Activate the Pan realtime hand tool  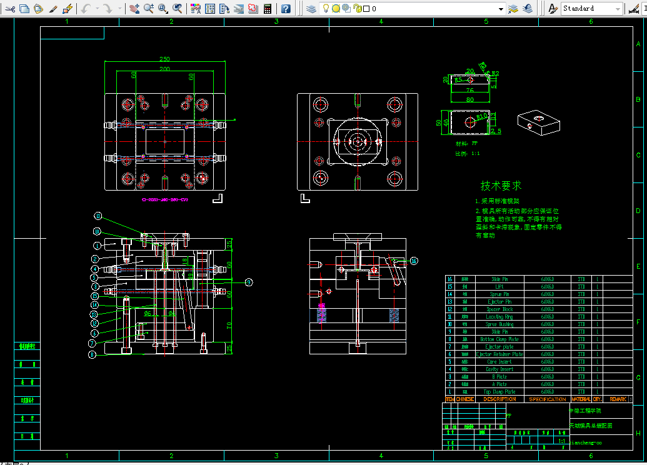point(134,8)
